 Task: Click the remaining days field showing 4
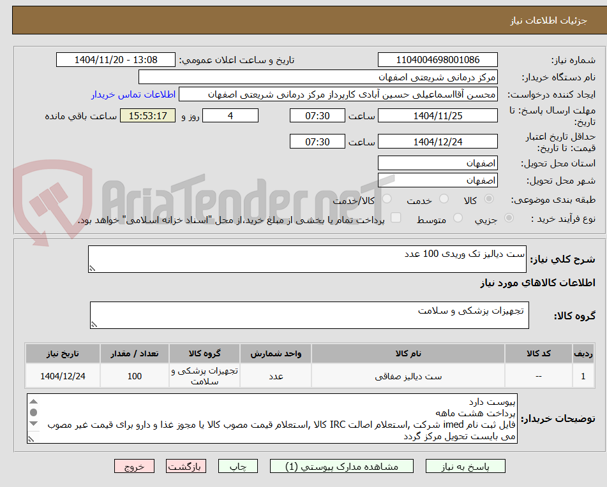tap(230, 115)
